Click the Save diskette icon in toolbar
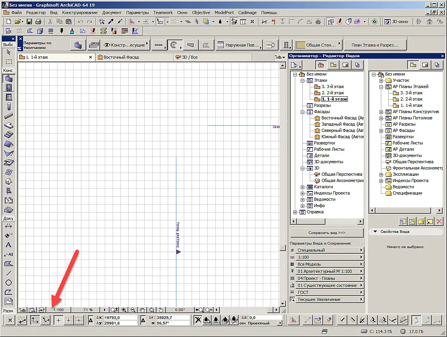 point(29,22)
